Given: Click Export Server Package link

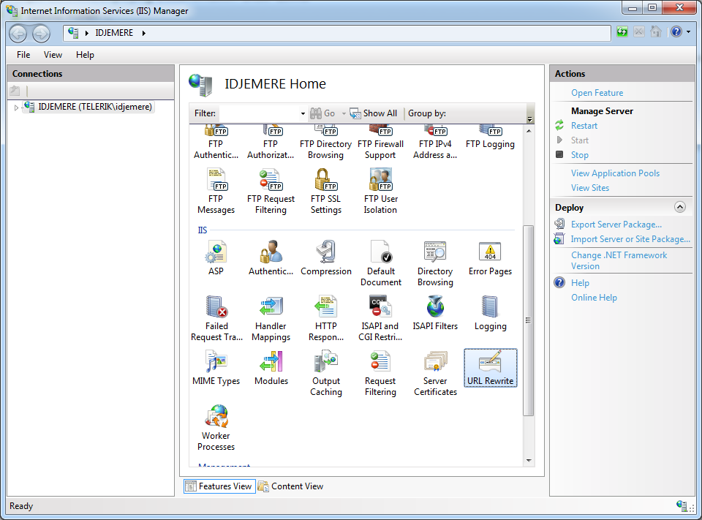Looking at the screenshot, I should pos(616,225).
